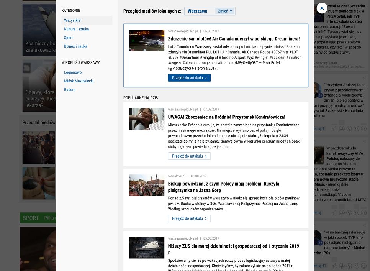370x271 pixels.
Task: Go to the Air Canada Dreamliner article
Action: point(189,78)
